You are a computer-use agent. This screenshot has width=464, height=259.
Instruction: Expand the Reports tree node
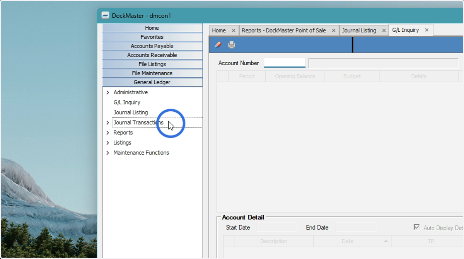click(x=107, y=133)
